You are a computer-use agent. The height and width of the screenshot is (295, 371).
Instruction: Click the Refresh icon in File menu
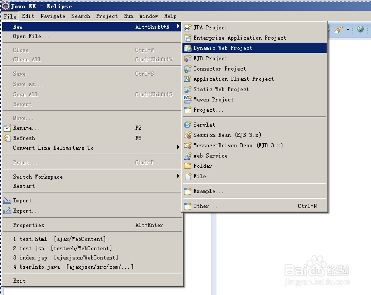tap(7, 138)
